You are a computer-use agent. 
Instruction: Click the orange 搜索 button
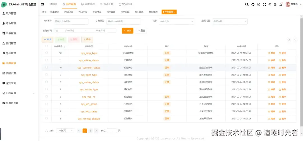[x=128, y=30]
